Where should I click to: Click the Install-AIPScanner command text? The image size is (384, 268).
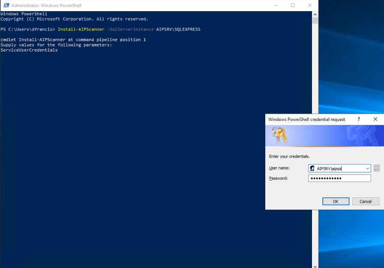[81, 29]
